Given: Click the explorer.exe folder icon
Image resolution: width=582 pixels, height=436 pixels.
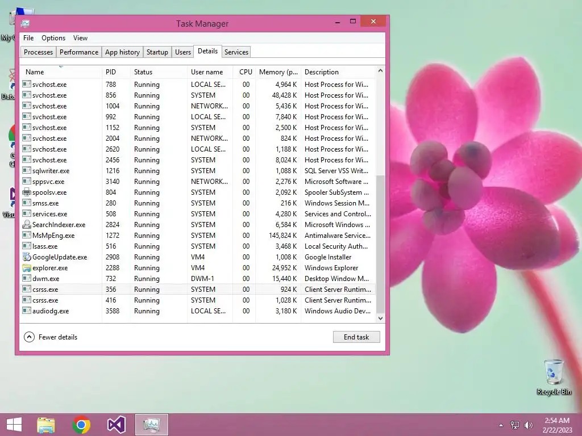Looking at the screenshot, I should (26, 268).
